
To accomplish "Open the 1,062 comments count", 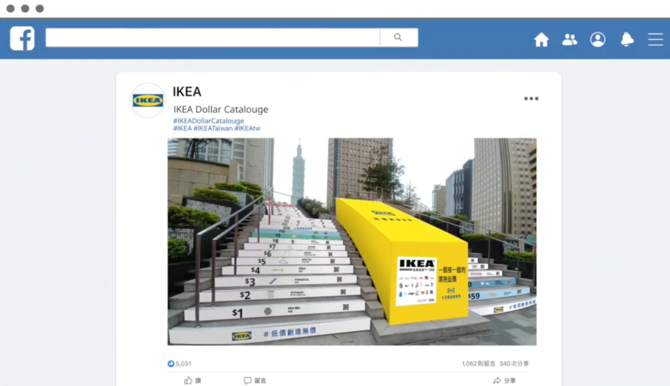I will (x=478, y=364).
